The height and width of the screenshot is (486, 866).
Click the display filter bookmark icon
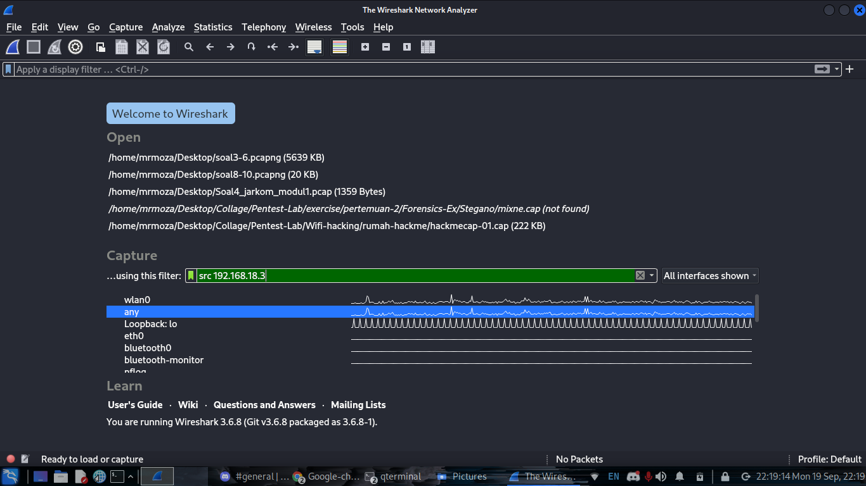click(x=8, y=69)
